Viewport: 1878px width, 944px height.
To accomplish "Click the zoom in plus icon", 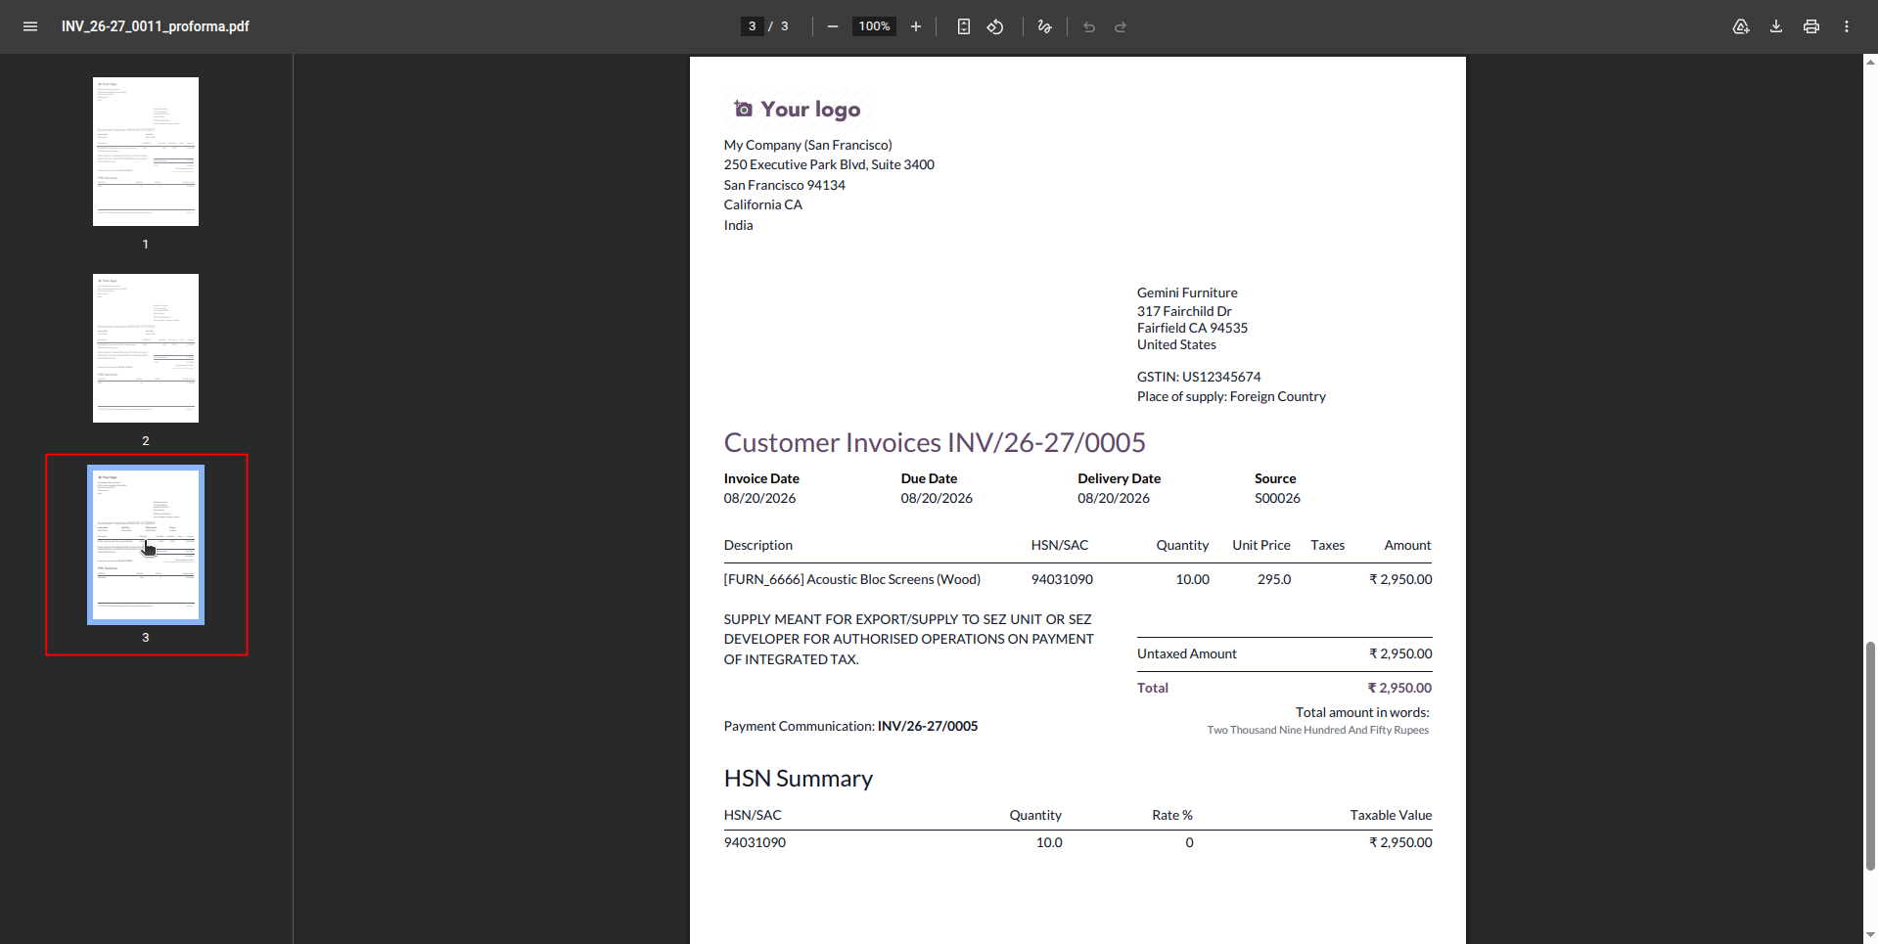I will pos(916,26).
